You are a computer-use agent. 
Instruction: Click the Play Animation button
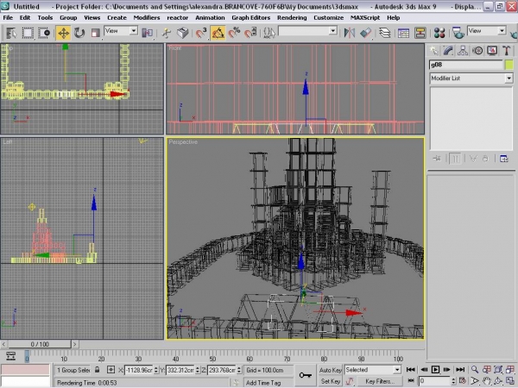435,370
